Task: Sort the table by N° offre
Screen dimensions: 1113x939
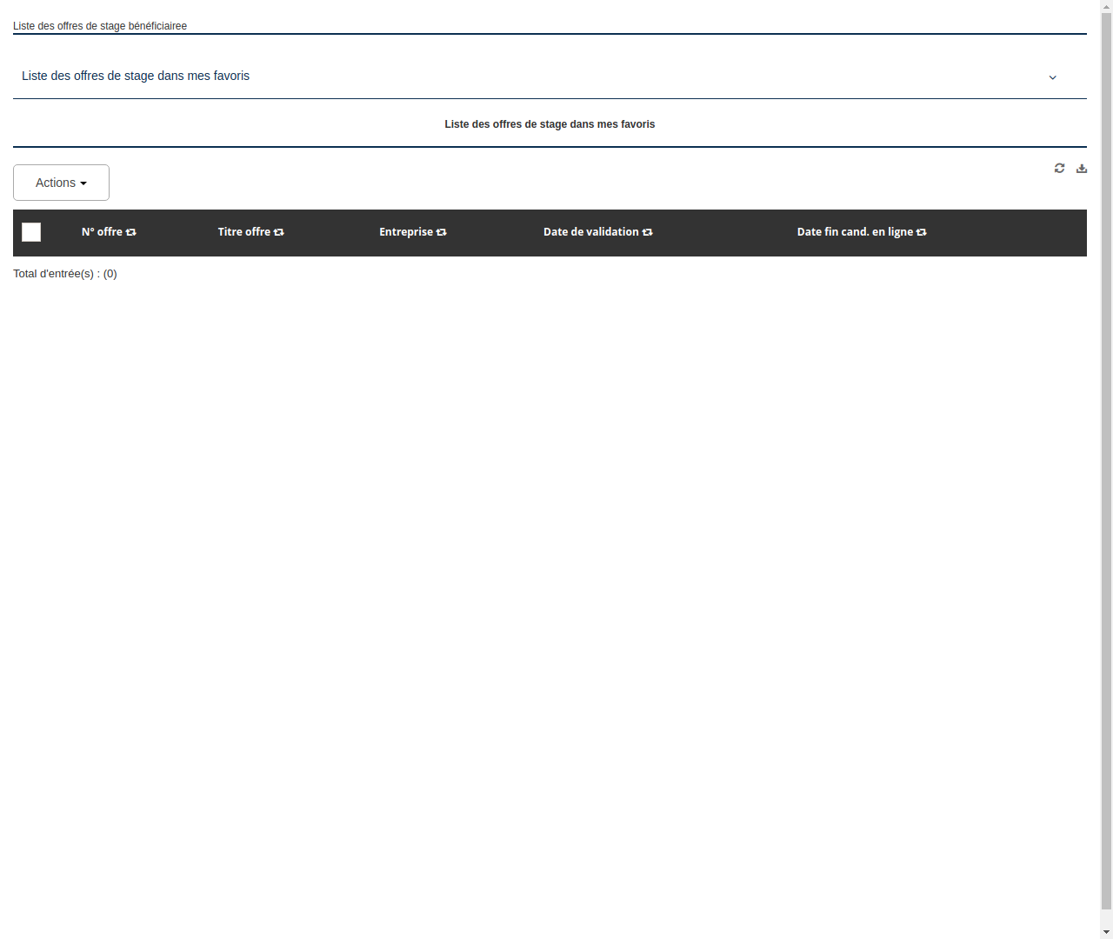Action: 130,232
